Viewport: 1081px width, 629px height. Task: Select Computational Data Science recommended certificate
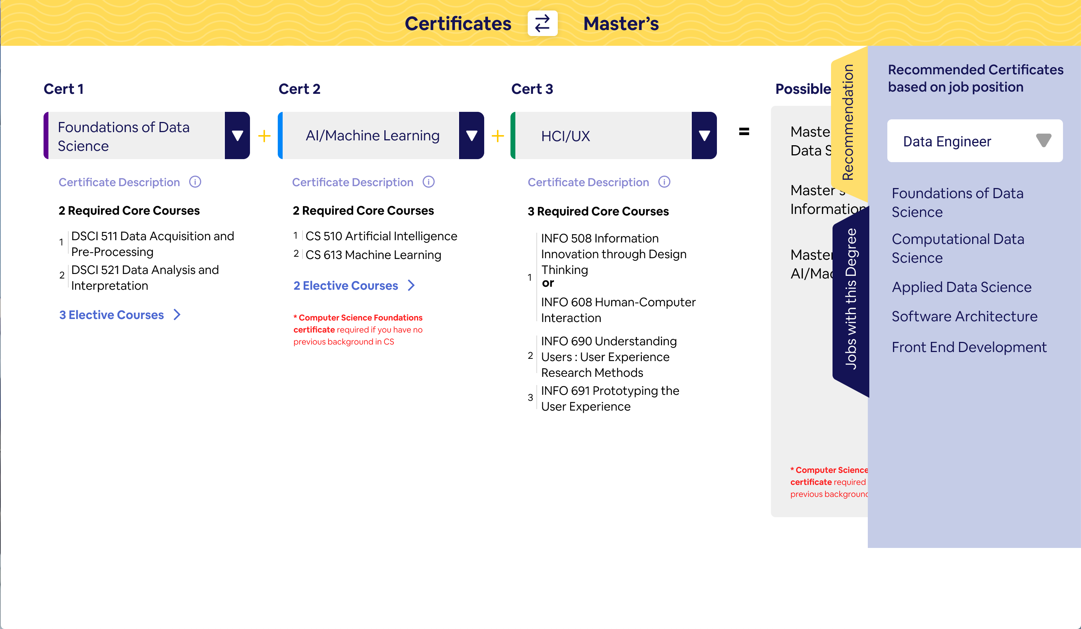point(958,248)
